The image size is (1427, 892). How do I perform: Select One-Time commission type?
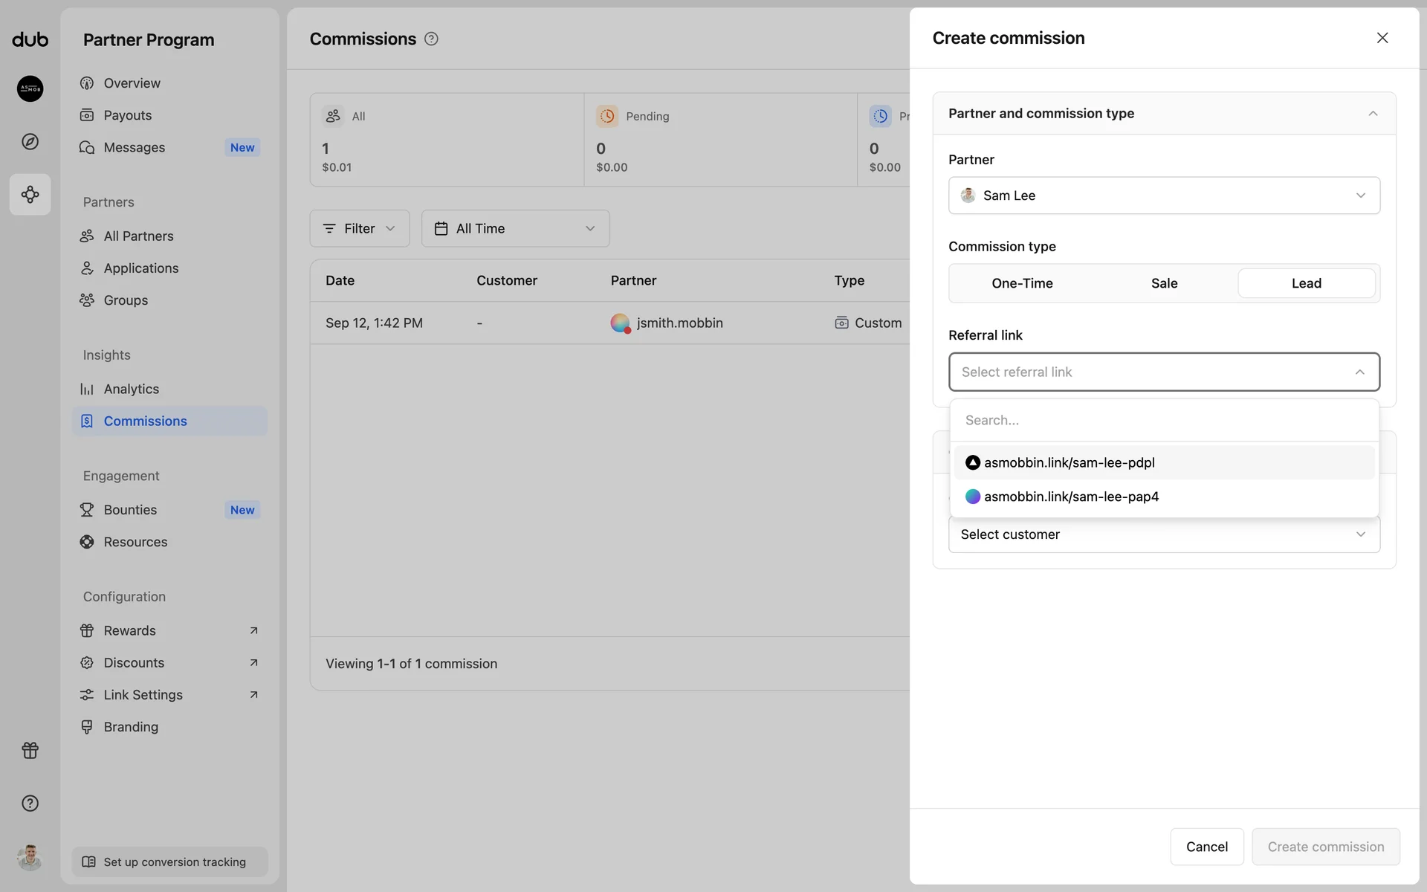[x=1022, y=283]
